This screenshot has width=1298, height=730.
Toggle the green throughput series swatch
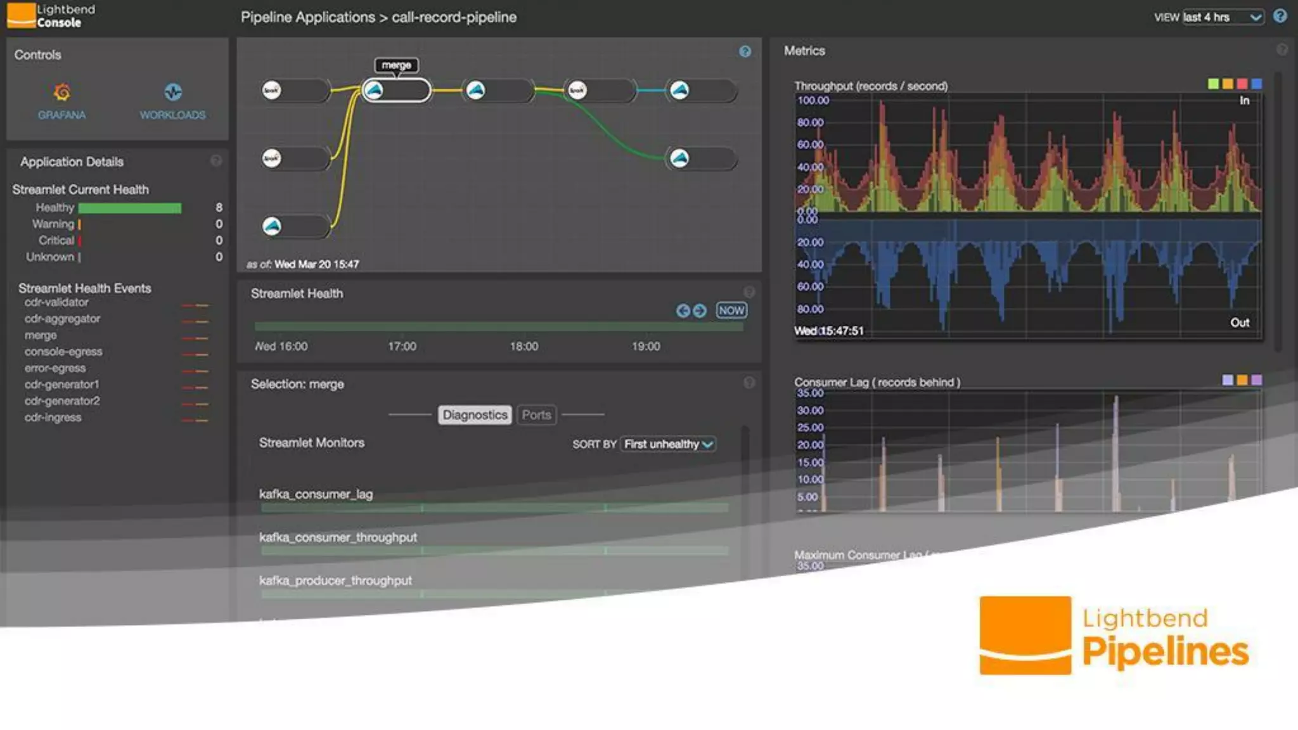(1213, 84)
